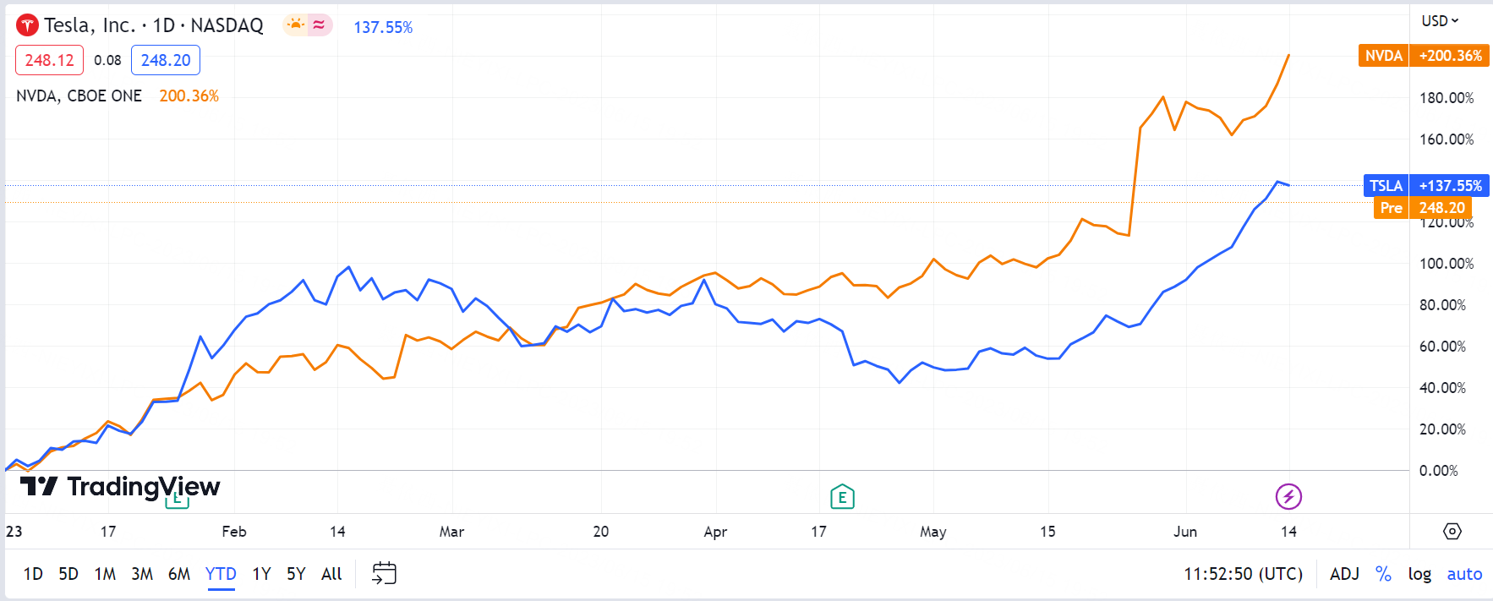This screenshot has height=601, width=1493.
Task: Click the pink approximate-data indicator icon
Action: click(x=320, y=25)
